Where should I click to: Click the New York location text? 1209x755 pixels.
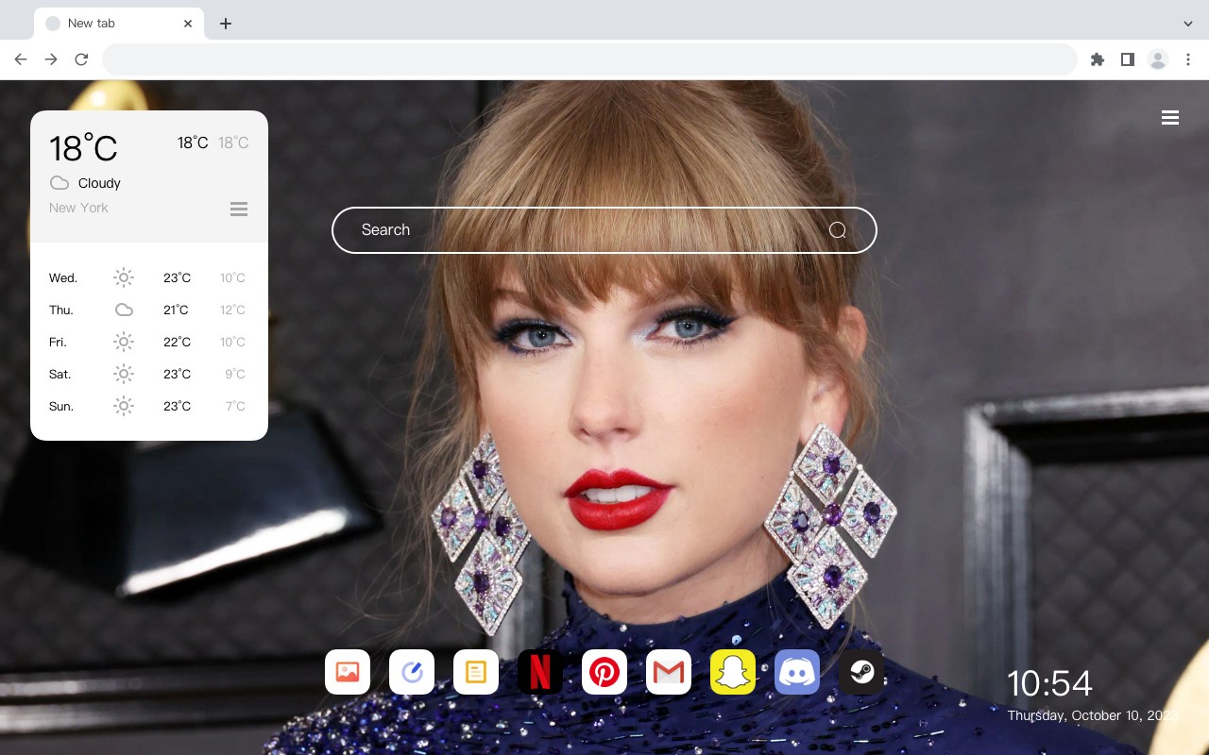click(x=78, y=208)
